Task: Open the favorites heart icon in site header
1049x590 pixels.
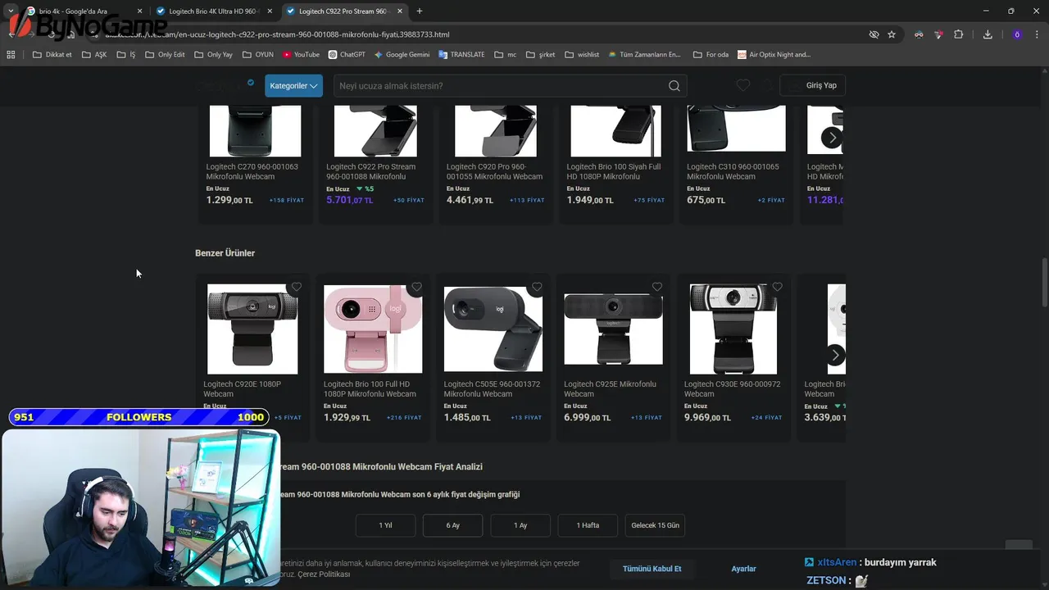Action: (x=742, y=85)
